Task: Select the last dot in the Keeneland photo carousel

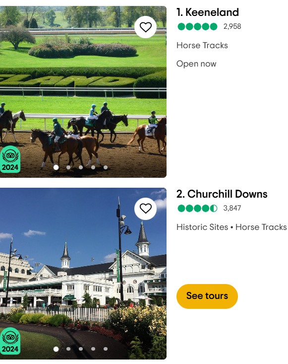Action: point(106,167)
